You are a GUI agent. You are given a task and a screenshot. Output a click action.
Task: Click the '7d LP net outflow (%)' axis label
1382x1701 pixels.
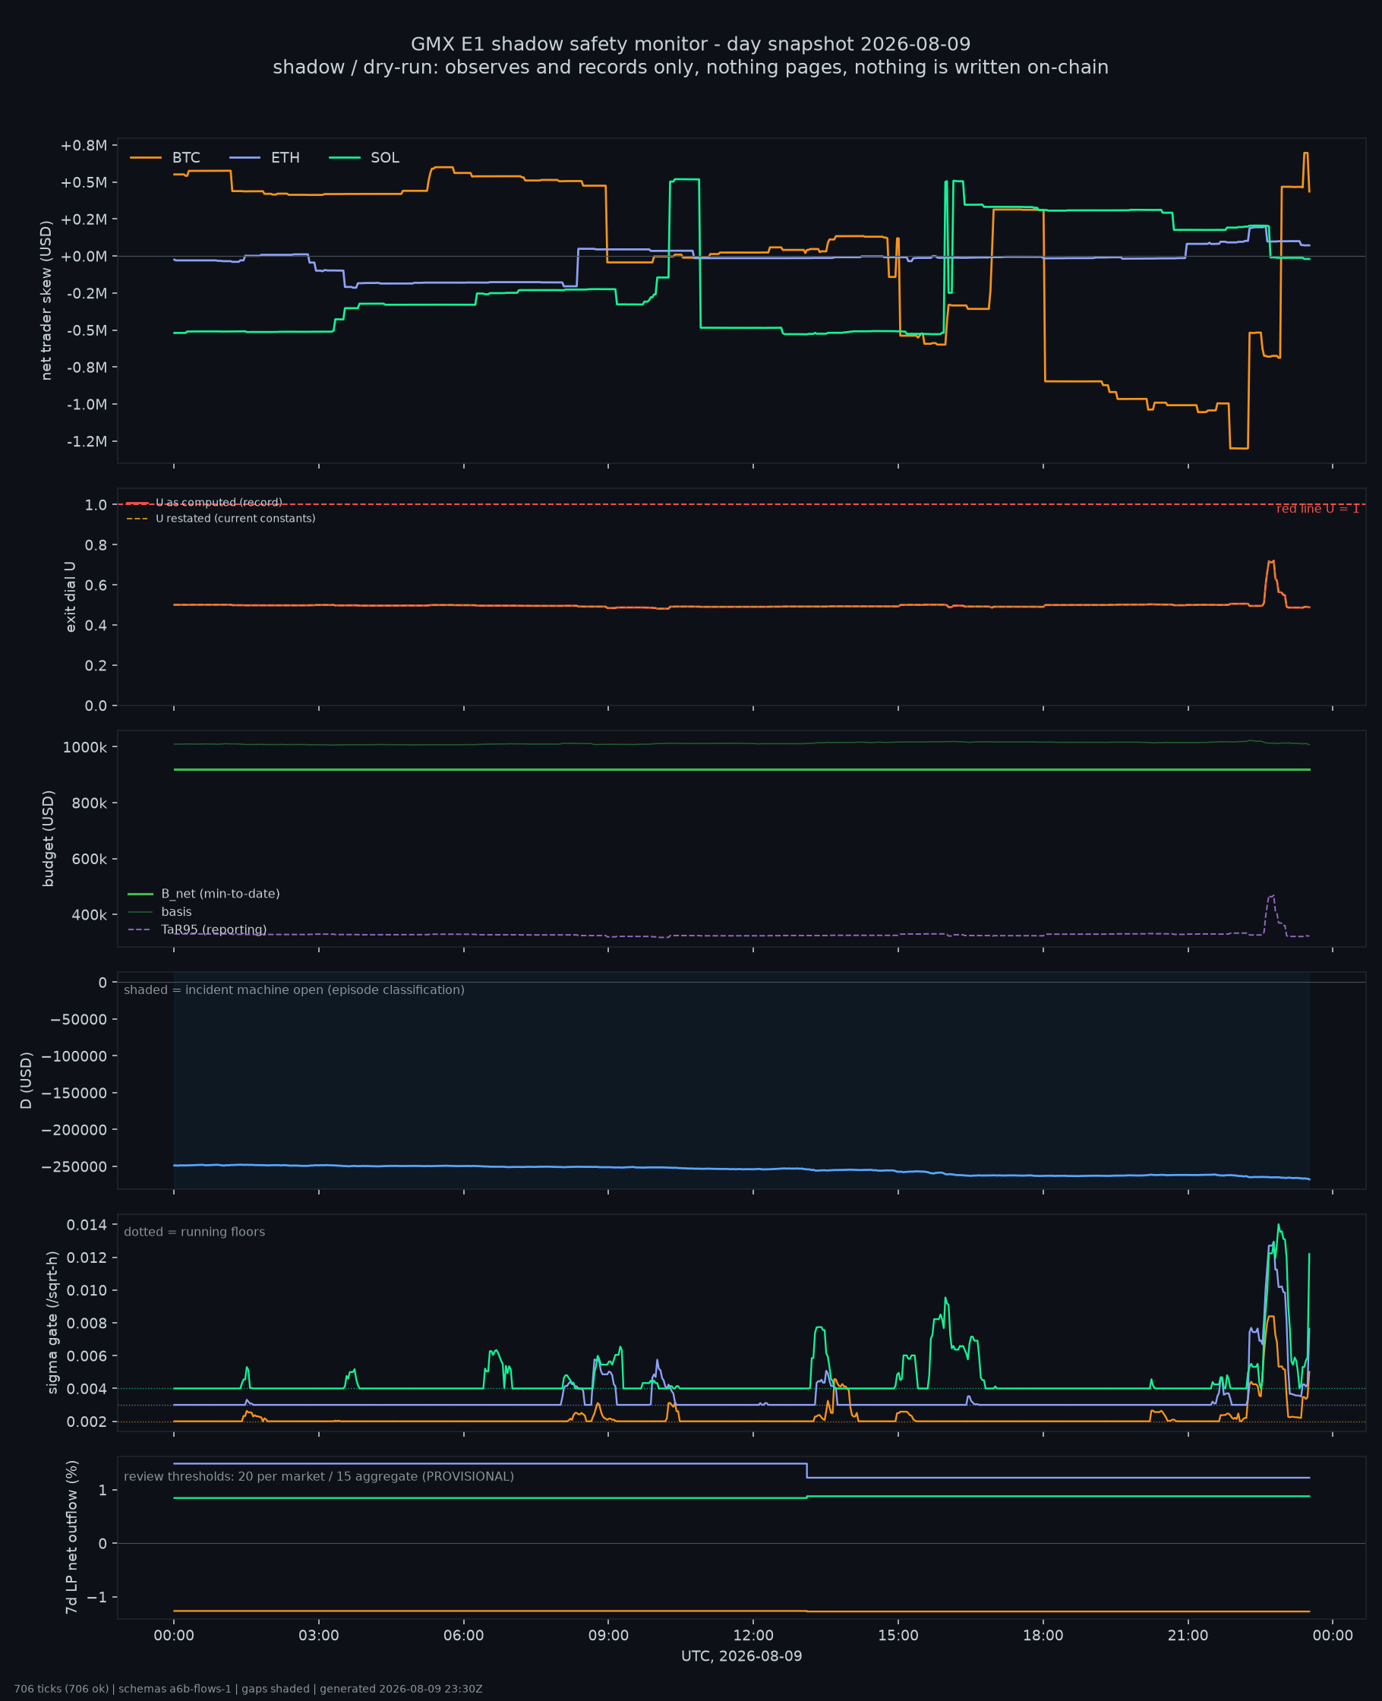pyautogui.click(x=71, y=1537)
